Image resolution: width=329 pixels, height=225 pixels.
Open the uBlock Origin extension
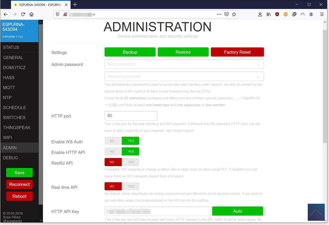277,14
